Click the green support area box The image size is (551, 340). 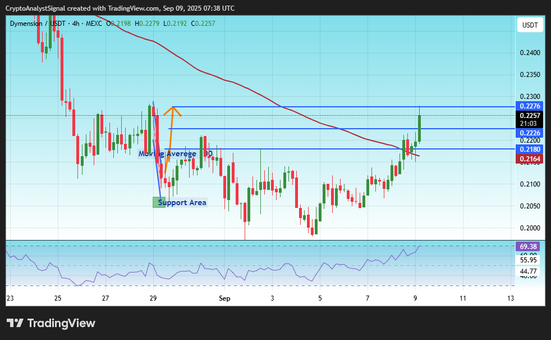click(159, 202)
